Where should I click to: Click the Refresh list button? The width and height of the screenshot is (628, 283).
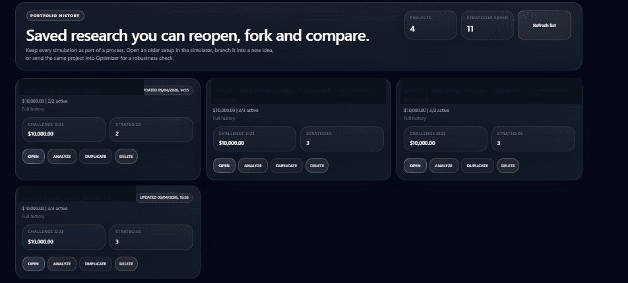click(544, 25)
